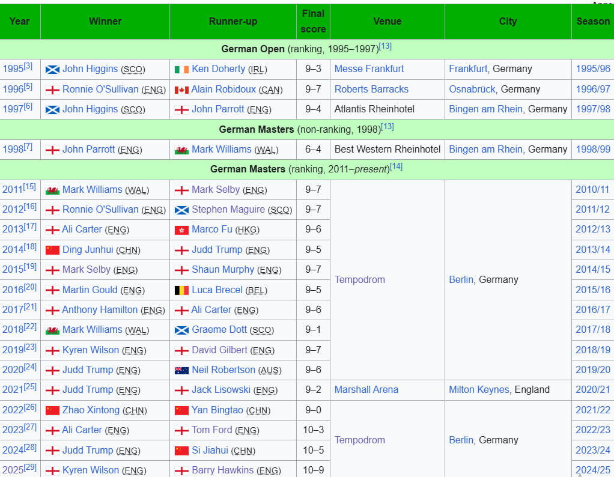Open the Messe Frankfurt venue link
The height and width of the screenshot is (477, 614).
click(x=369, y=69)
